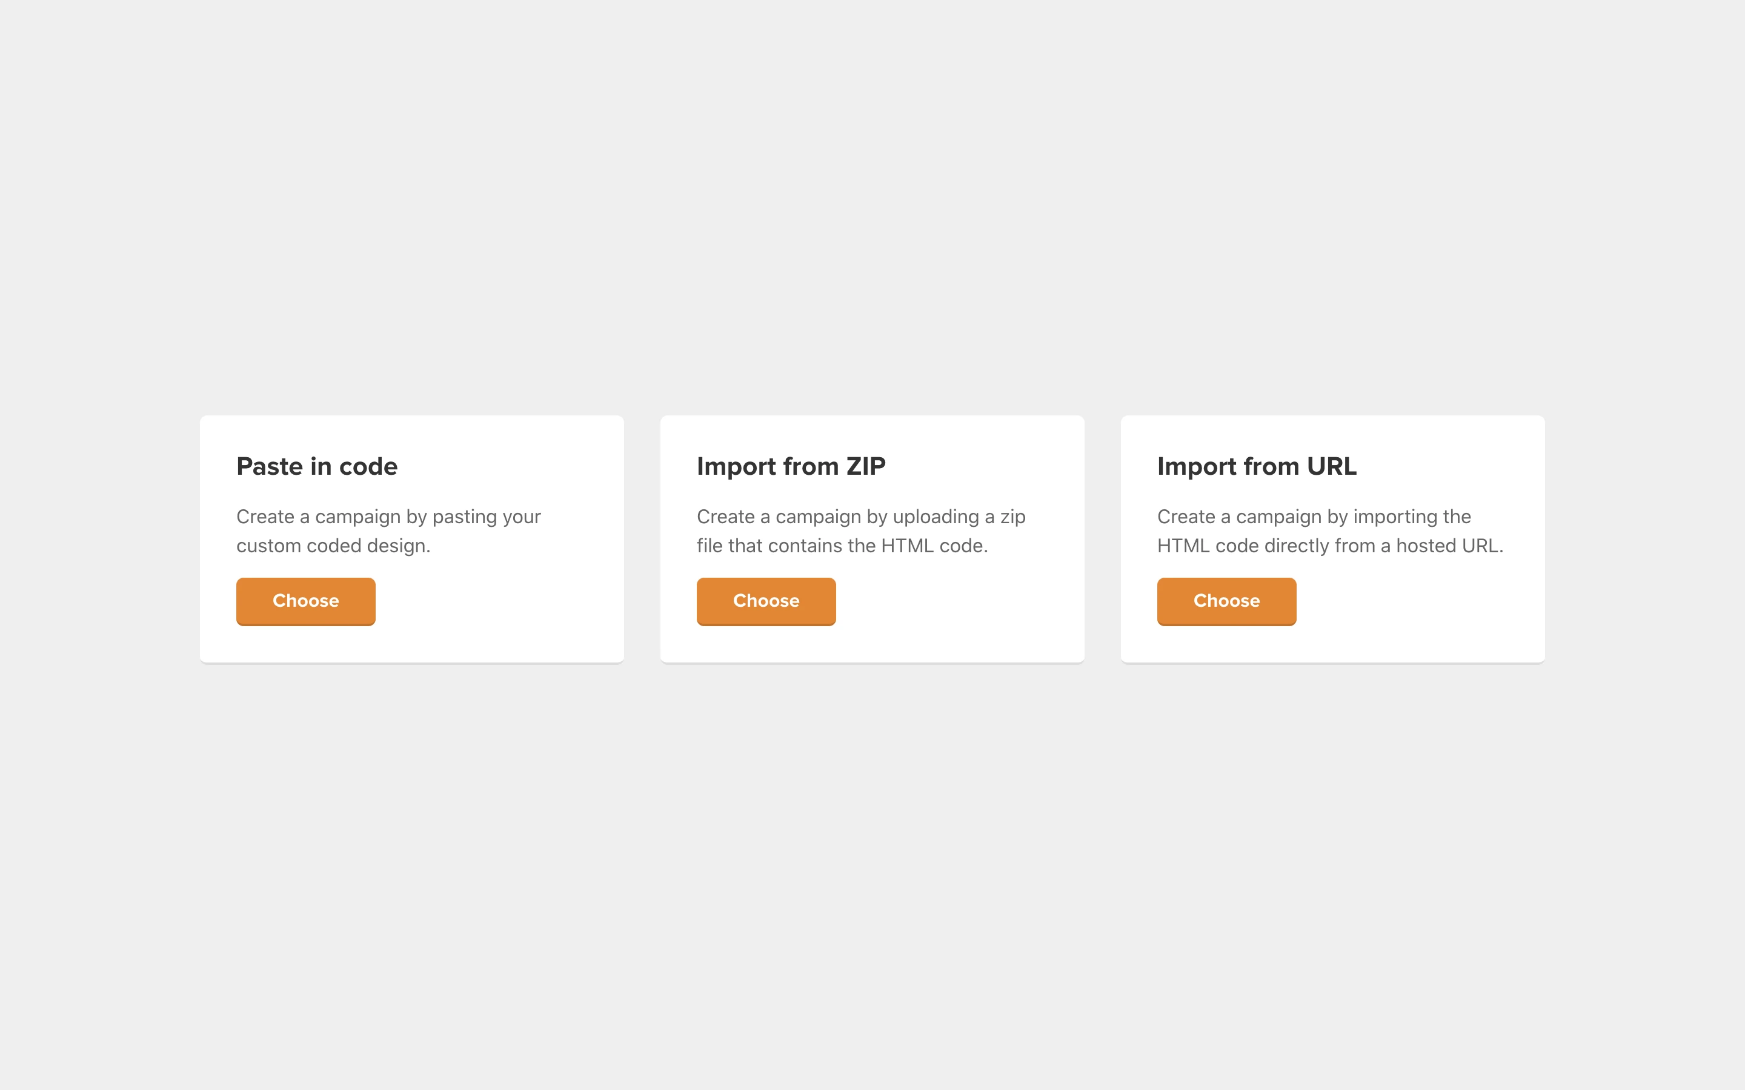
Task: Click the word "code" in the left card title
Action: pos(368,466)
